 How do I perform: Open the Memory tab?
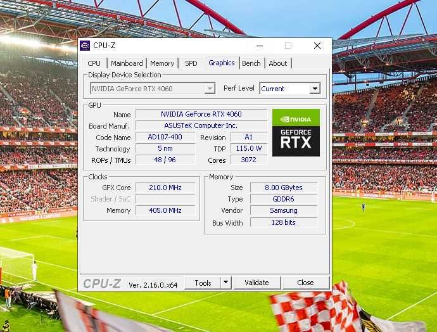162,63
